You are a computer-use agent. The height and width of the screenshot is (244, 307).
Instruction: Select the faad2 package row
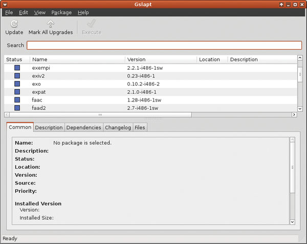pyautogui.click(x=150, y=108)
